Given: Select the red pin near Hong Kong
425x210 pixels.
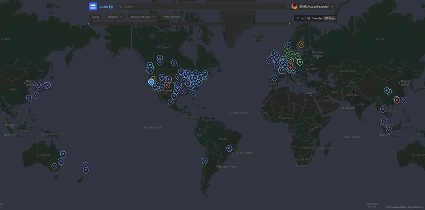Looking at the screenshot, I should [397, 100].
